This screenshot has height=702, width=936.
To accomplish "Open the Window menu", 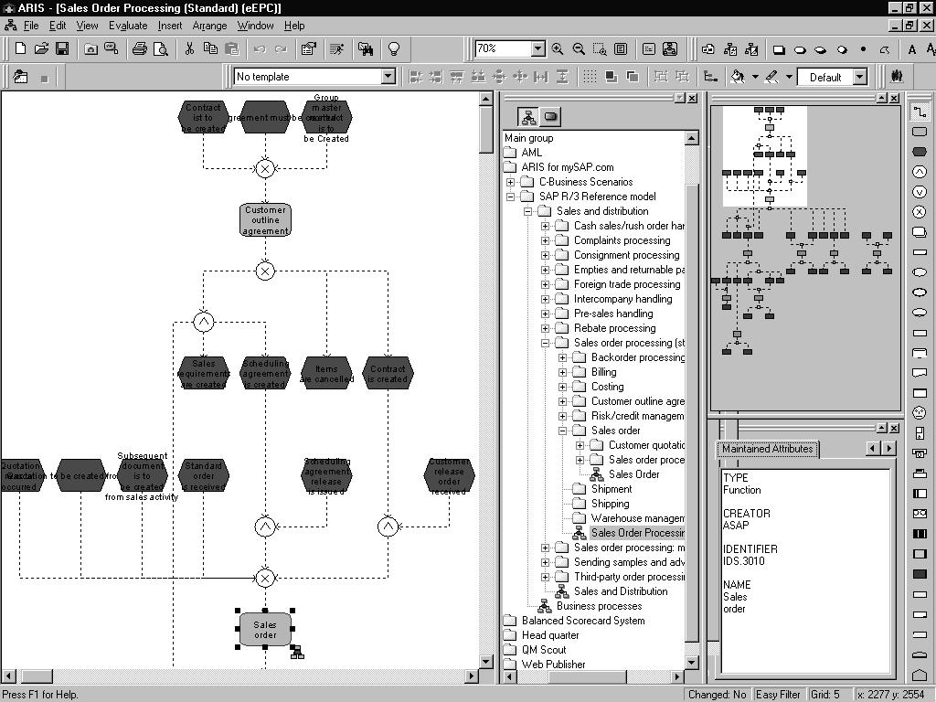I will [x=256, y=26].
